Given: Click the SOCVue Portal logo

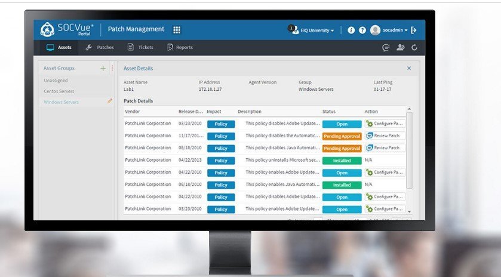Looking at the screenshot, I should (x=67, y=29).
